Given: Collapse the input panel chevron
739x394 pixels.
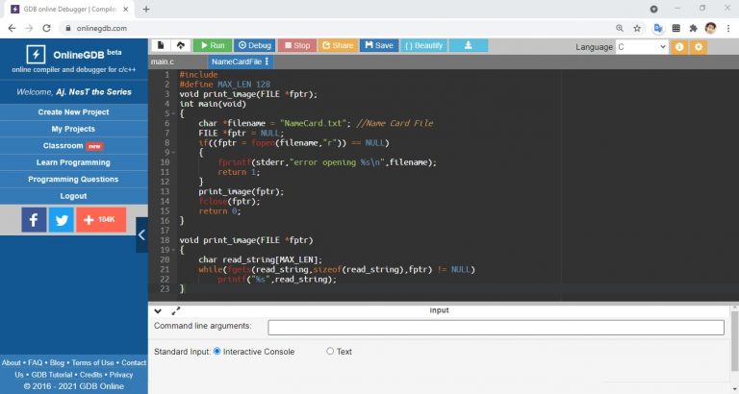Looking at the screenshot, I should point(158,311).
